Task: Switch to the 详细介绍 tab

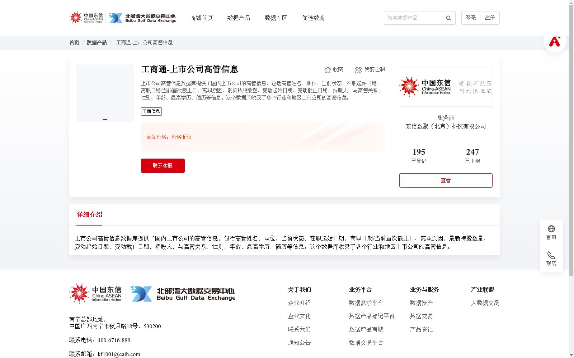Action: point(89,214)
